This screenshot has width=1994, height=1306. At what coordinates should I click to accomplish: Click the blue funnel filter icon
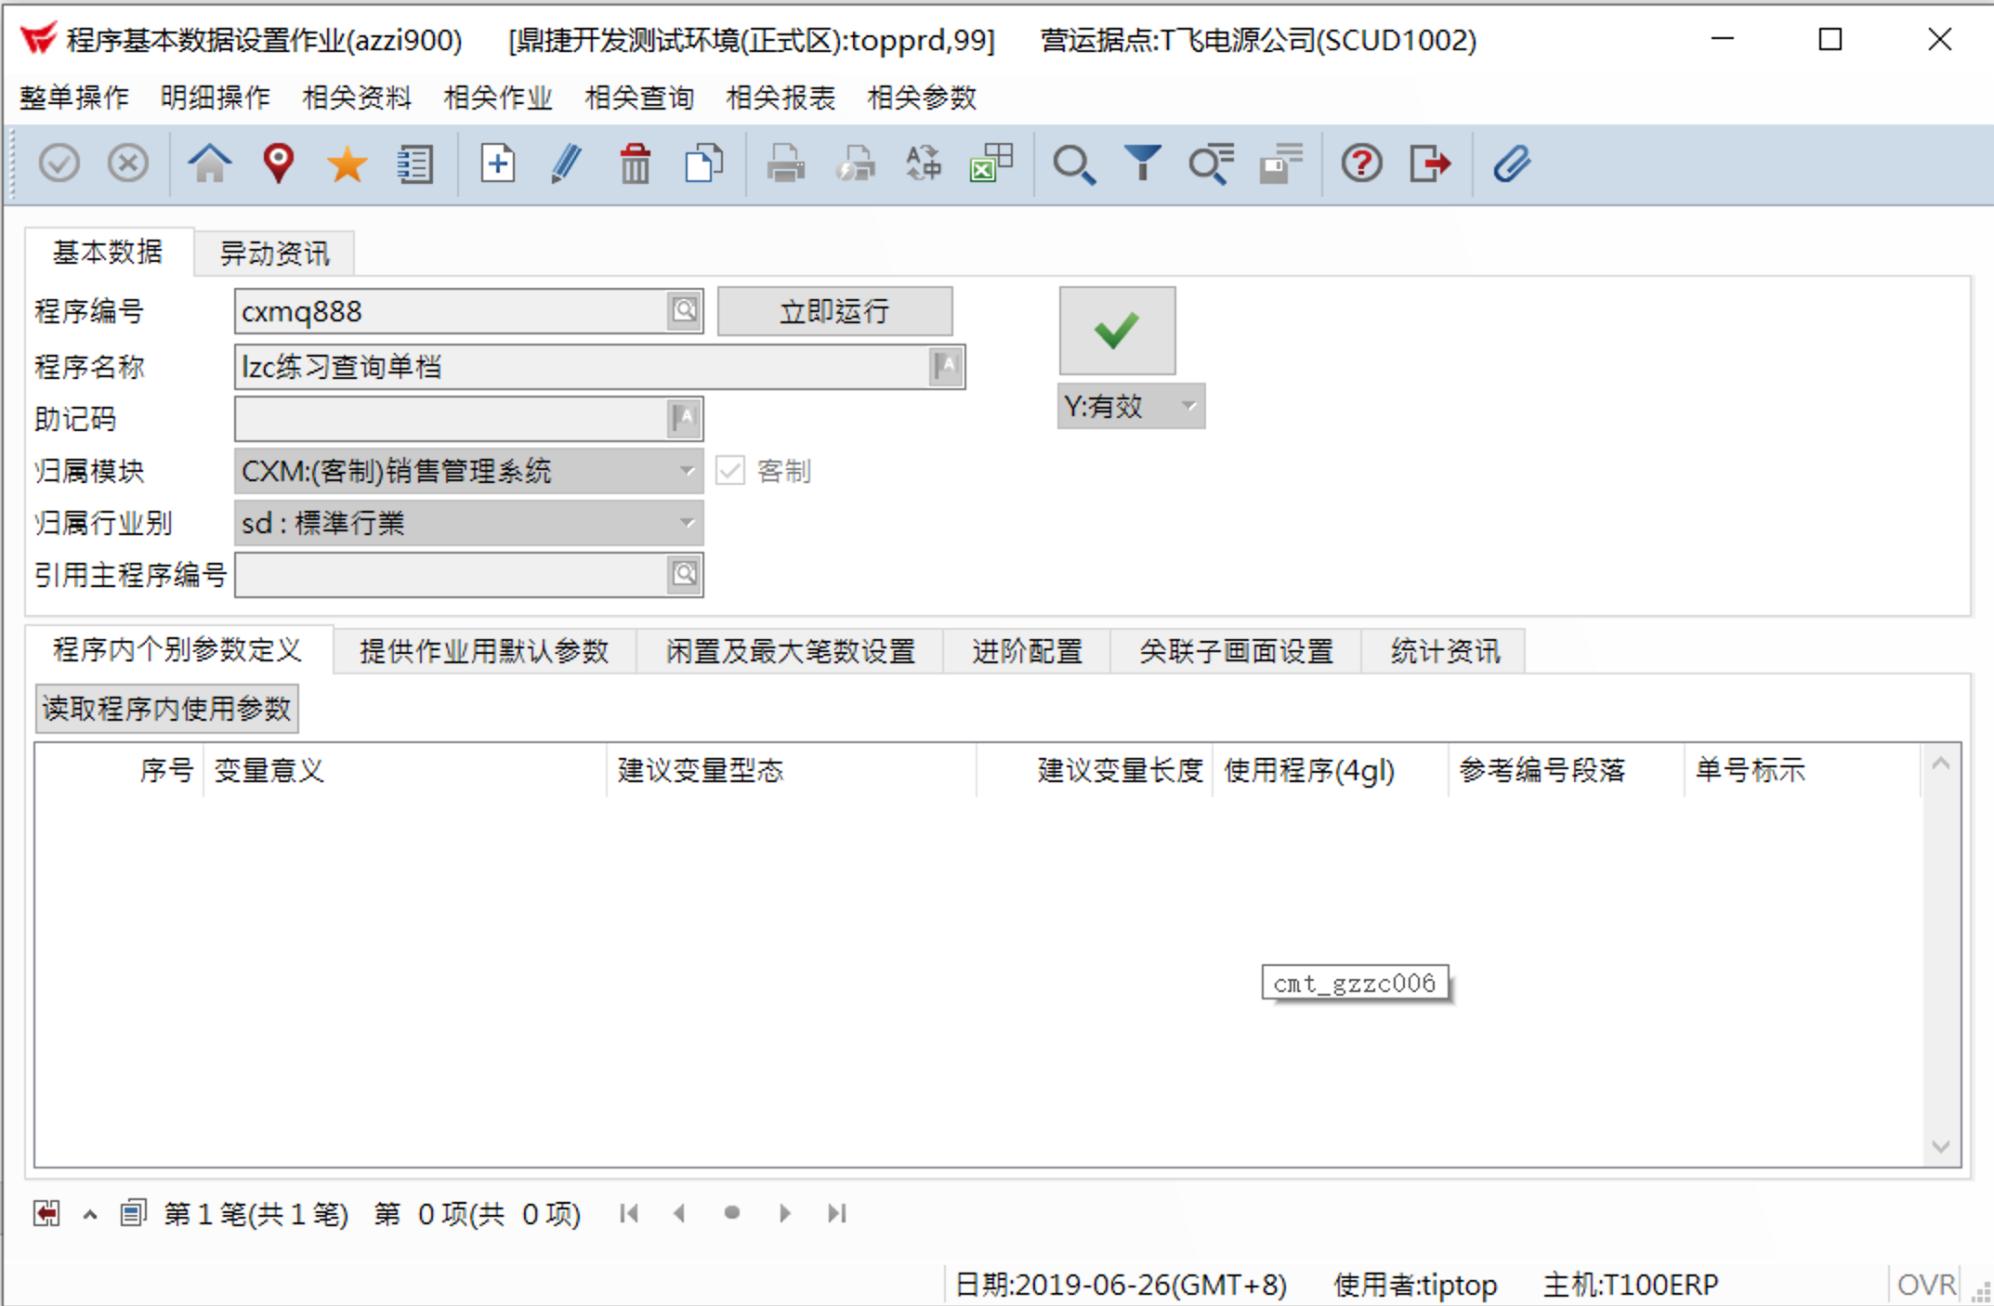(1142, 164)
